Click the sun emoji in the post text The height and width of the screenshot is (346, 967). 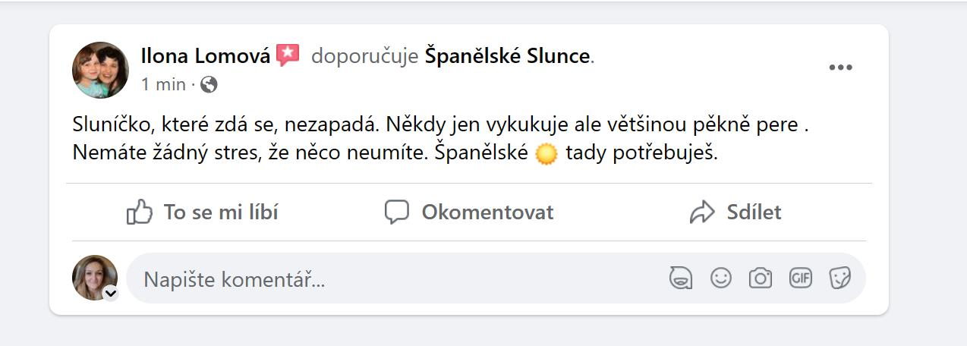click(x=546, y=154)
